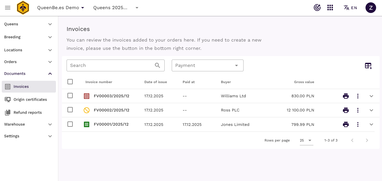Open Origin certificates in sidebar
Viewport: 382px width, 181px height.
[x=30, y=100]
